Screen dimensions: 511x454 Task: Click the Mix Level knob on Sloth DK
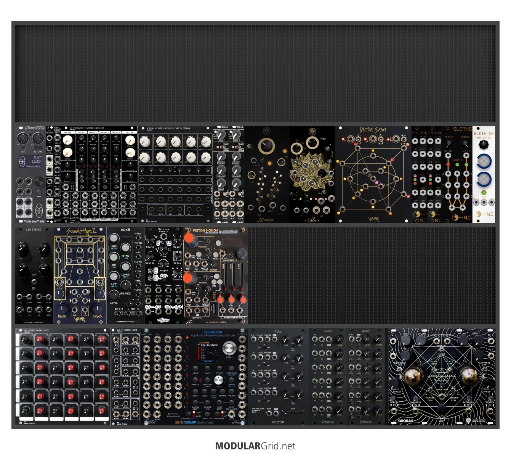pyautogui.click(x=483, y=145)
